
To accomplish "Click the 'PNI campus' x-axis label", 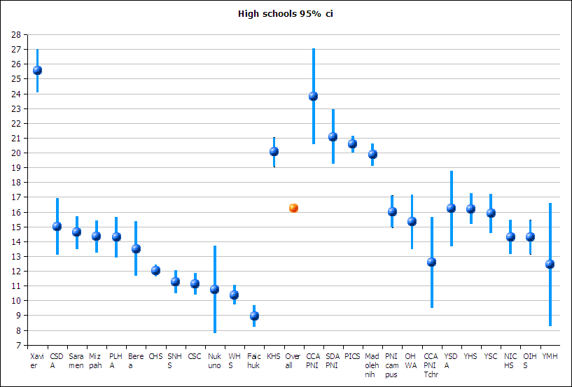I will [391, 365].
